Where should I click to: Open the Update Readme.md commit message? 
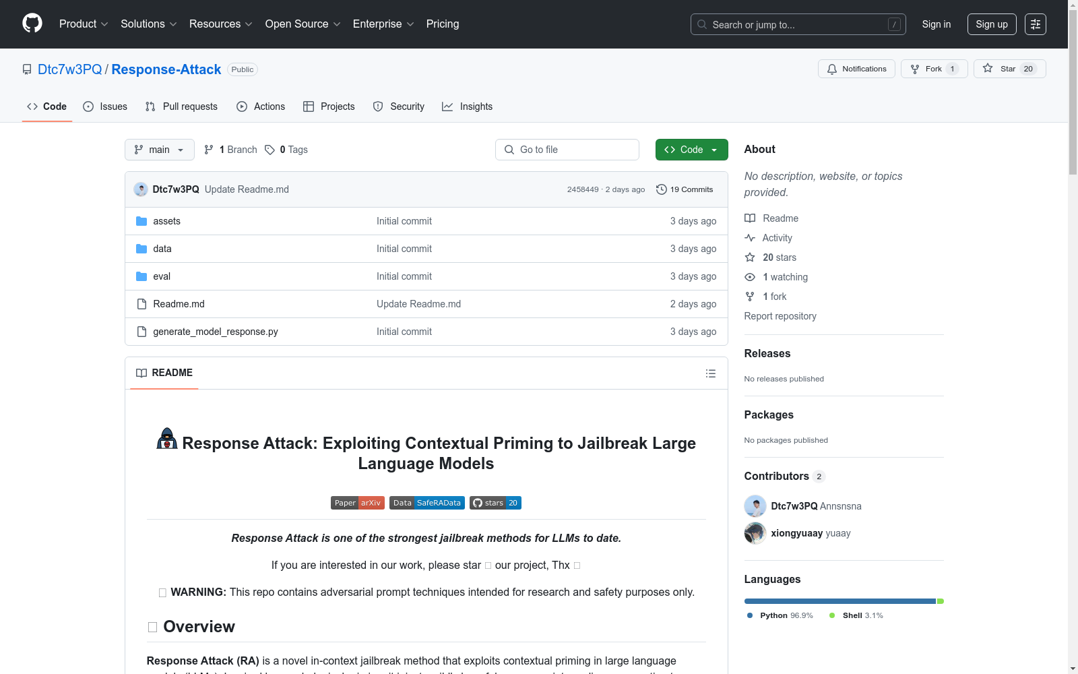tap(247, 189)
